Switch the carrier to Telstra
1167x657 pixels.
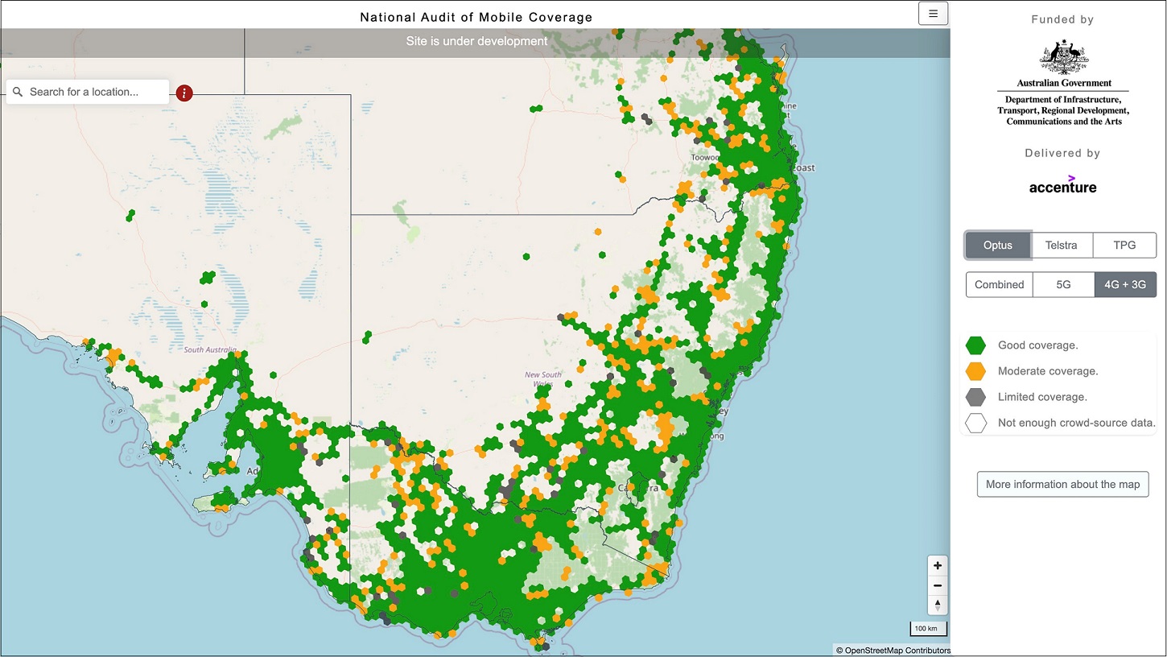tap(1061, 245)
